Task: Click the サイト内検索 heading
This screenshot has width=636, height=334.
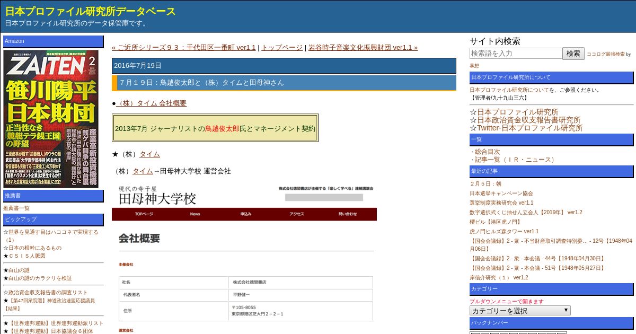Action: (495, 41)
